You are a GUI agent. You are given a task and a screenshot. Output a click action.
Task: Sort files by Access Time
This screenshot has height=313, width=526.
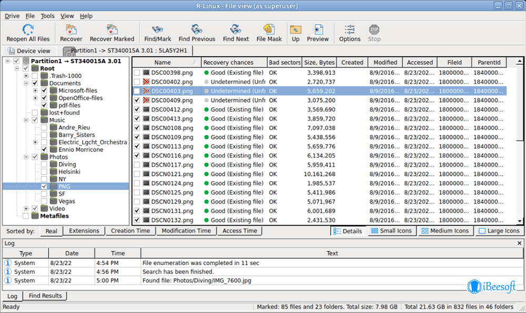[239, 231]
